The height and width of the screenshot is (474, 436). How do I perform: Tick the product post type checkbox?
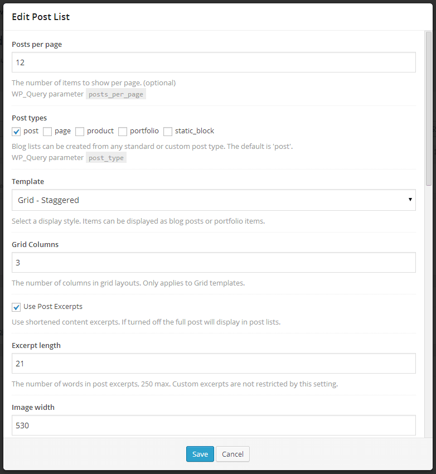80,132
